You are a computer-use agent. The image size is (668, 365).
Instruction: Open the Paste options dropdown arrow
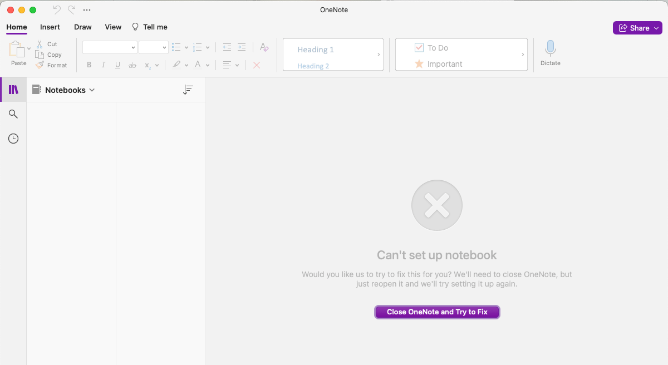29,49
